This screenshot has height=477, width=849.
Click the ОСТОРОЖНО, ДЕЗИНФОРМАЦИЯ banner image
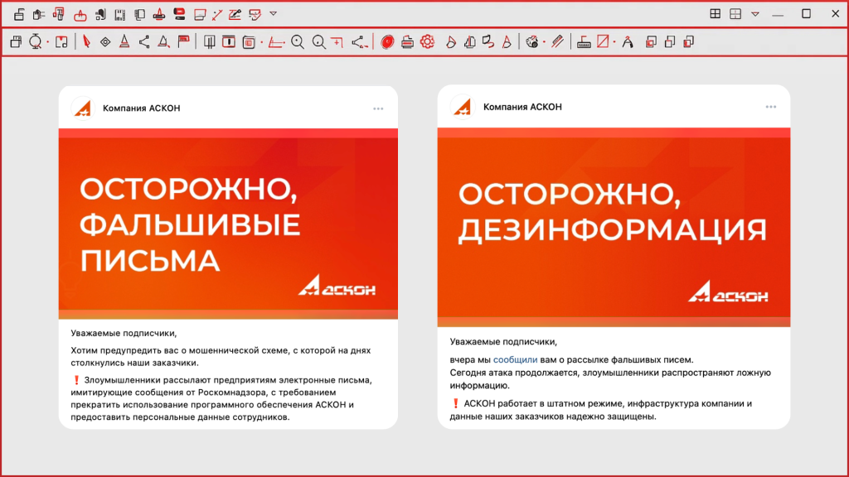pyautogui.click(x=614, y=224)
